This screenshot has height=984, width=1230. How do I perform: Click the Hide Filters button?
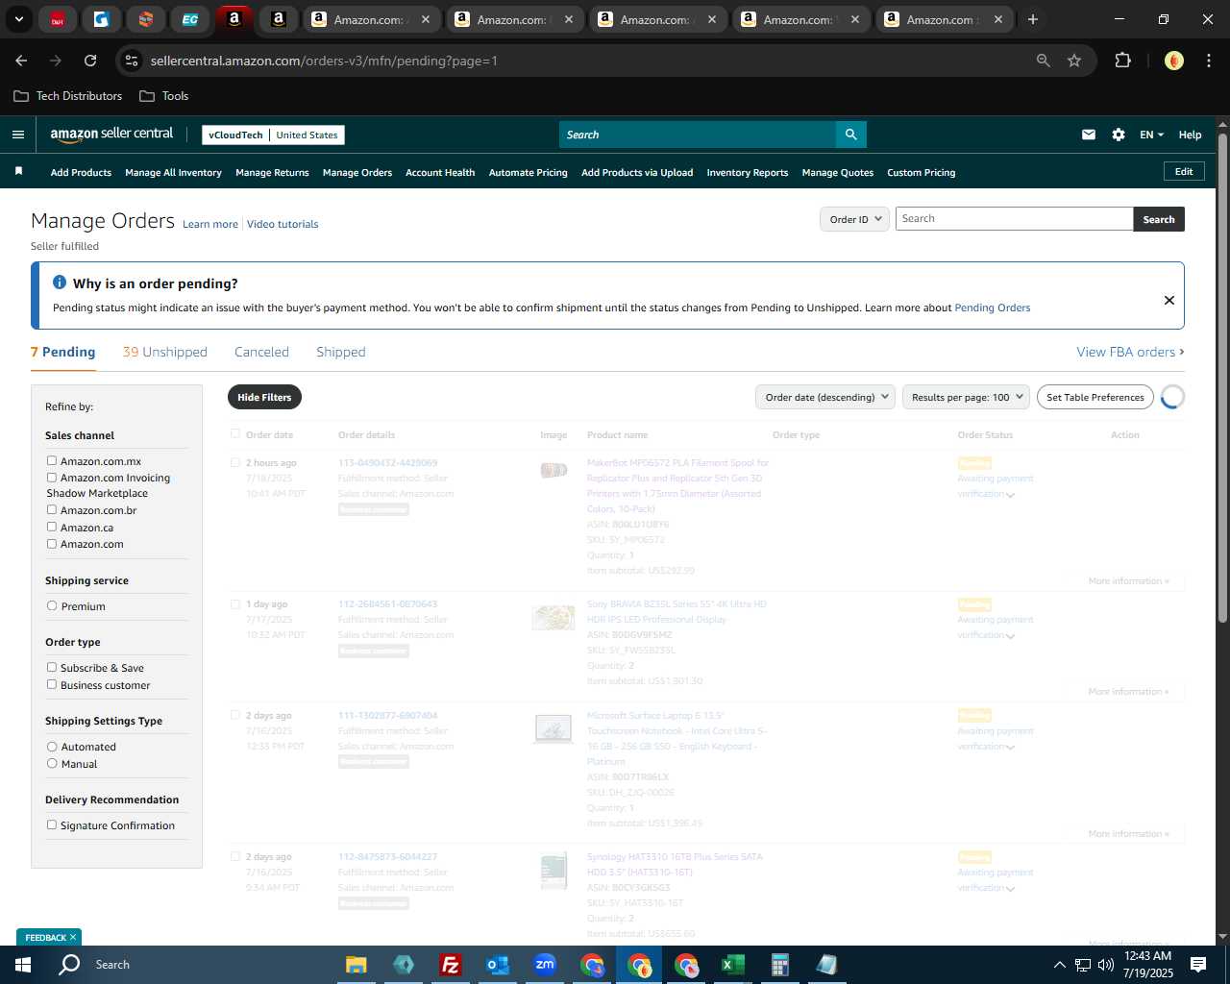[264, 397]
